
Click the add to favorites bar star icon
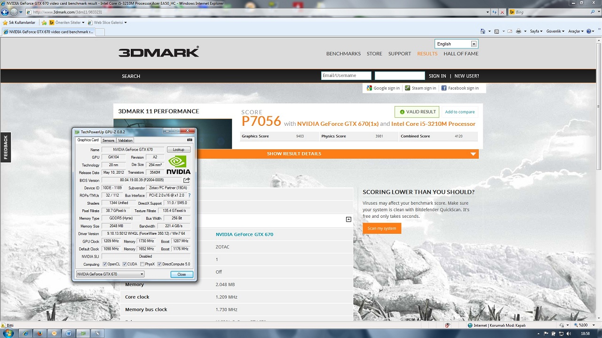click(x=44, y=23)
